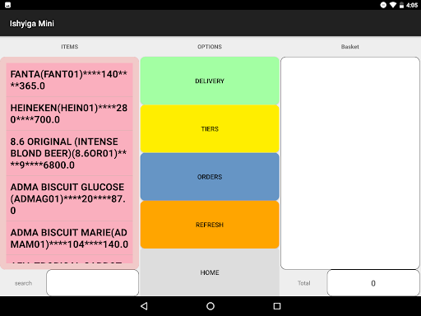
Task: Tap the 4:05 clock in status bar
Action: 412,5
